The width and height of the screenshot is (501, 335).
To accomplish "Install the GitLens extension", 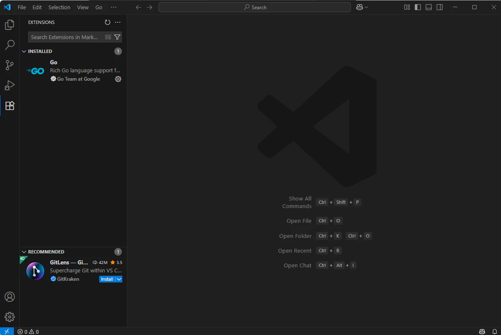I will coord(107,279).
